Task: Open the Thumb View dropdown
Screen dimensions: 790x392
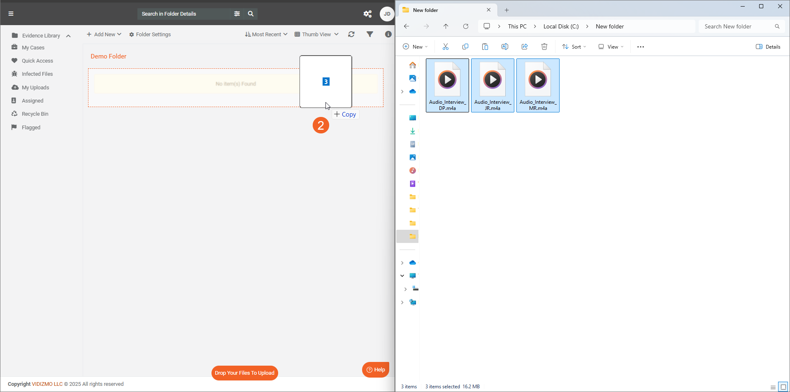Action: pos(316,35)
